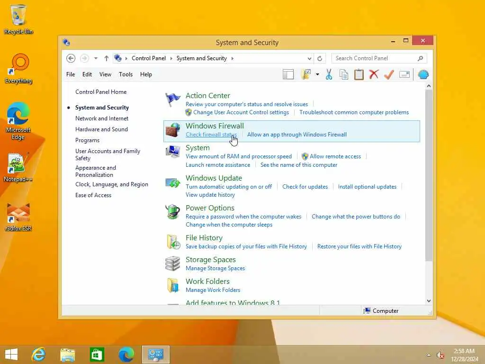
Task: Expand the chevron after Control Panel breadcrumb
Action: point(171,58)
